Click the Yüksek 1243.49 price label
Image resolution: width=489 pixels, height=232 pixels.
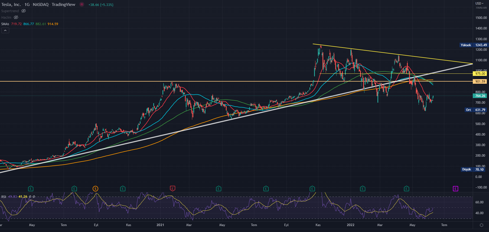pyautogui.click(x=474, y=45)
